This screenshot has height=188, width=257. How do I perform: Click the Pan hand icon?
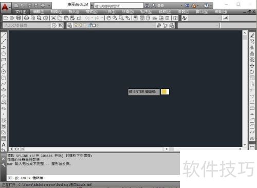(108, 18)
